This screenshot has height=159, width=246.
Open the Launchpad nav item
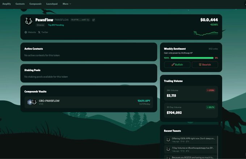[52, 4]
